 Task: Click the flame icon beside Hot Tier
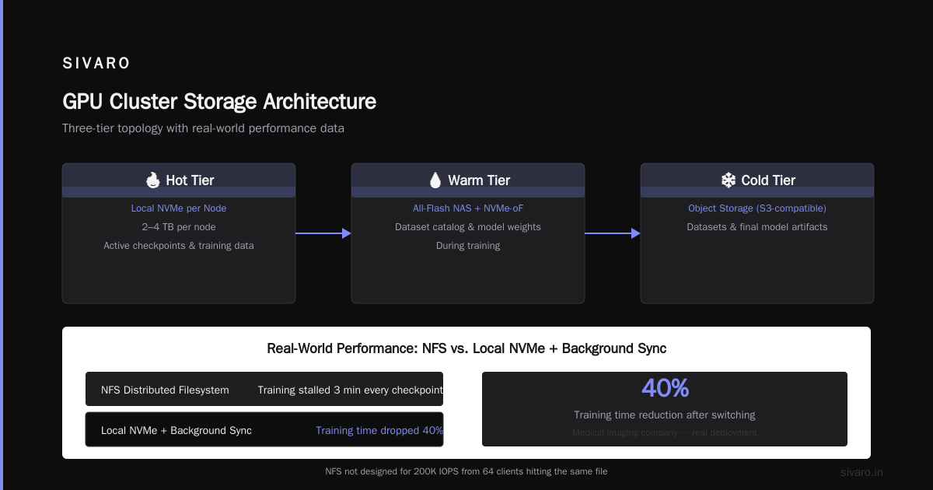pyautogui.click(x=152, y=180)
